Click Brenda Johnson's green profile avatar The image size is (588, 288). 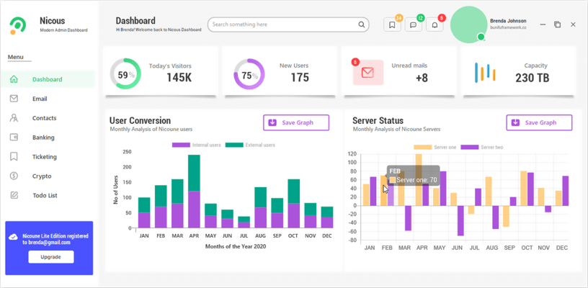(x=468, y=24)
